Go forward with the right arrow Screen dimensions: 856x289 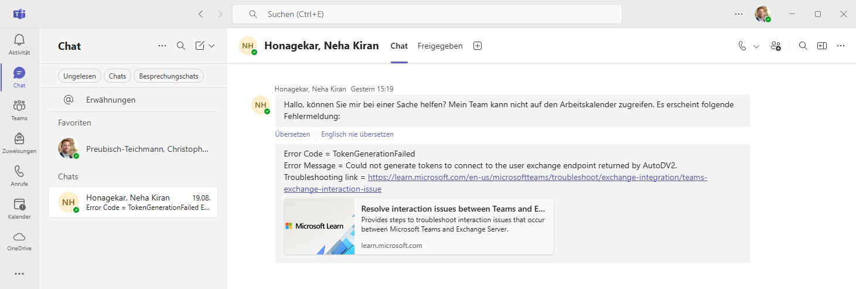click(220, 14)
